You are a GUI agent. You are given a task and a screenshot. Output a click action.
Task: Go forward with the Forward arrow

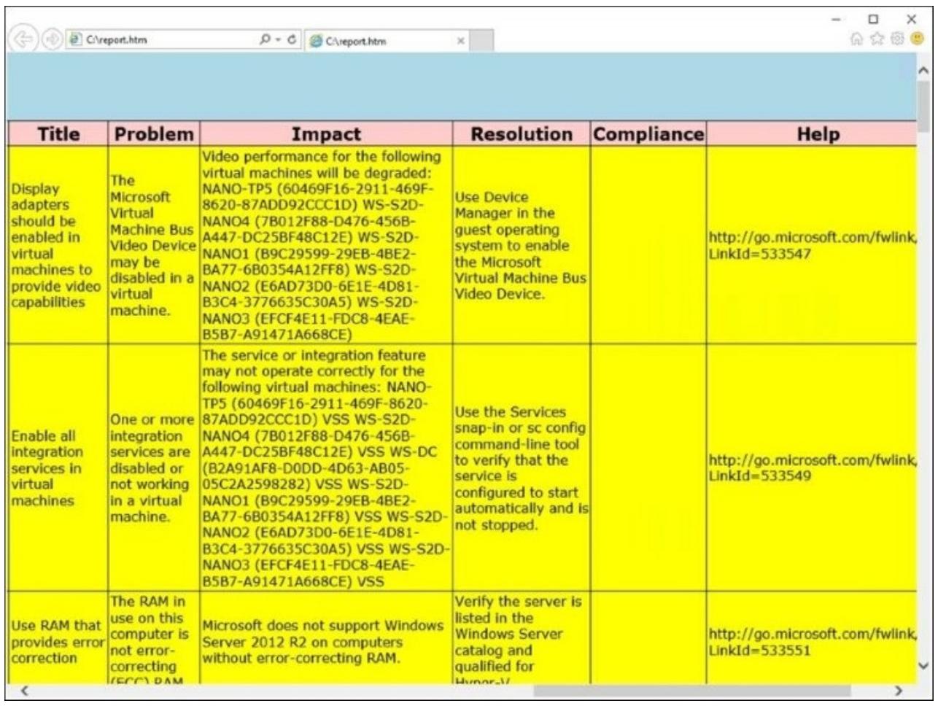[x=51, y=40]
